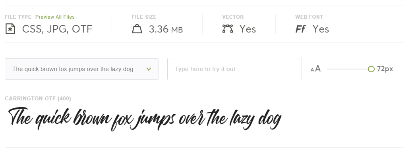Click the 3.36 MB file size value
Viewport: 416px width, 148px height.
point(166,29)
